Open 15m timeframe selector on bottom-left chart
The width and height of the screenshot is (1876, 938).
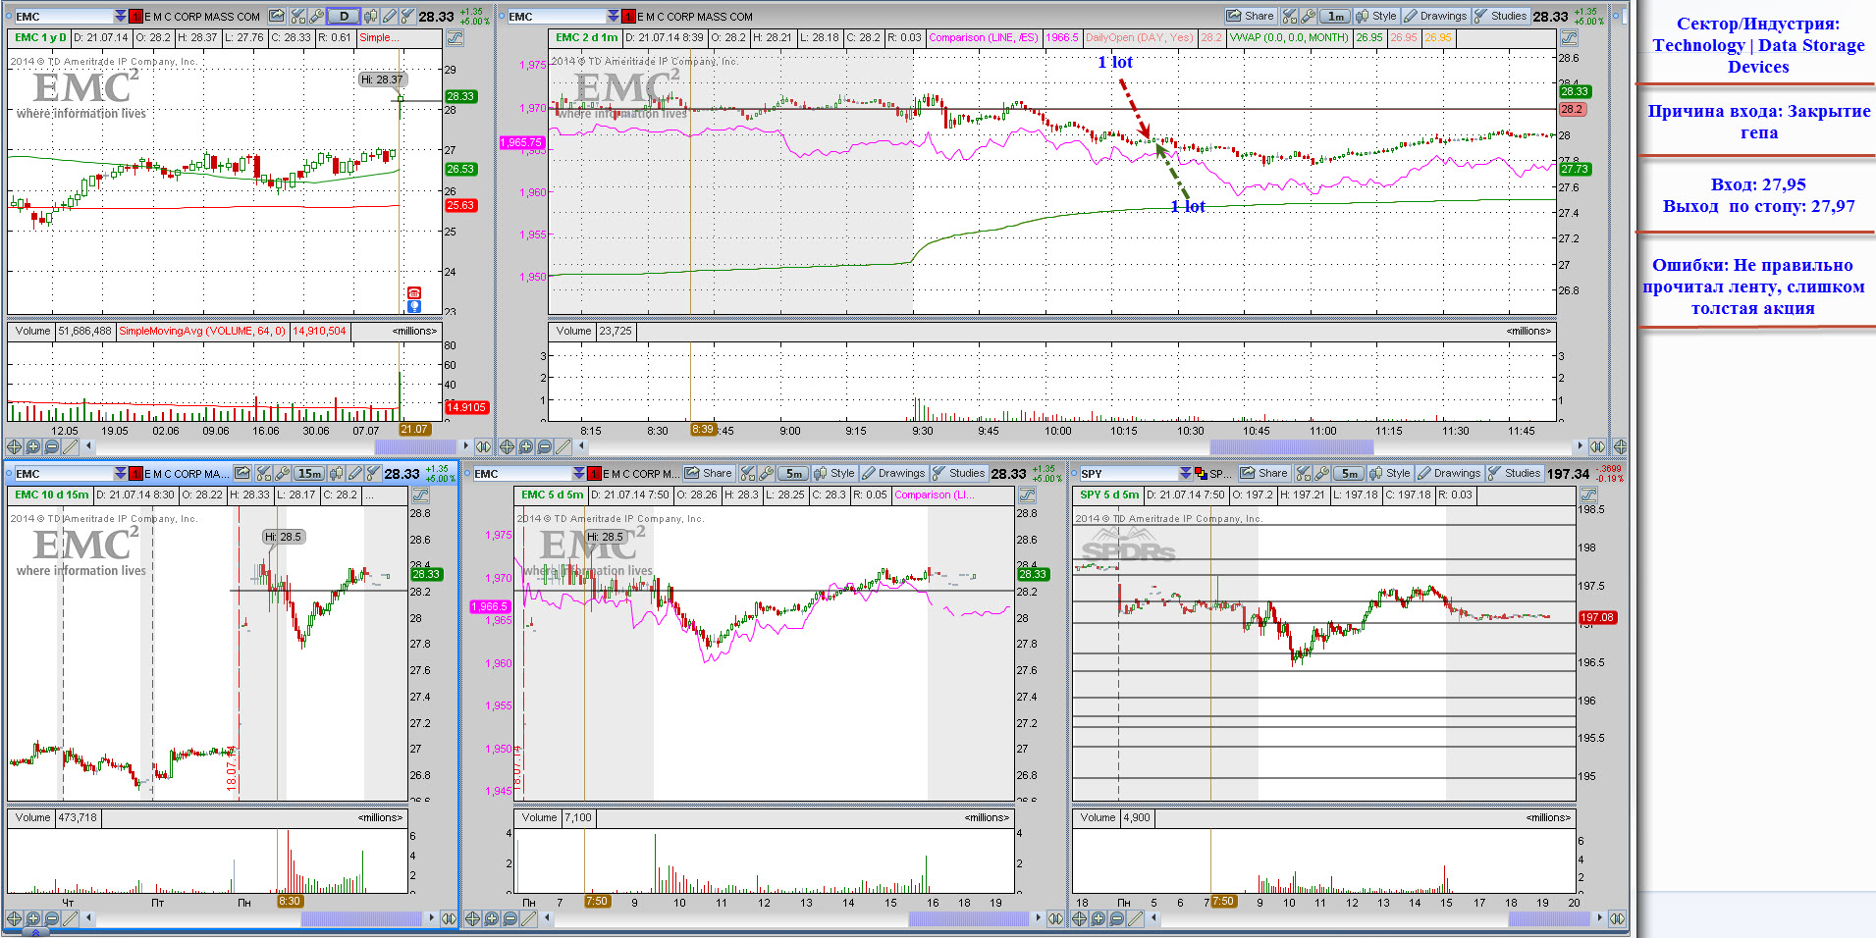coord(309,473)
